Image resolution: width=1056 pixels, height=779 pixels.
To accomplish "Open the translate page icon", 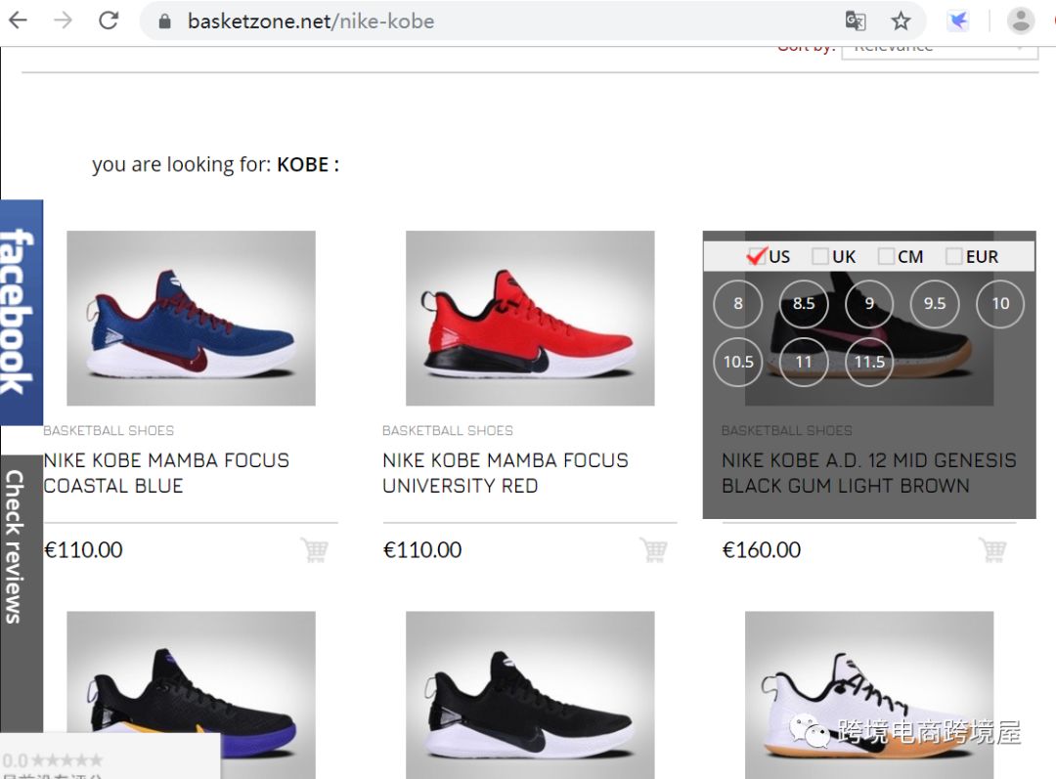I will [x=856, y=21].
